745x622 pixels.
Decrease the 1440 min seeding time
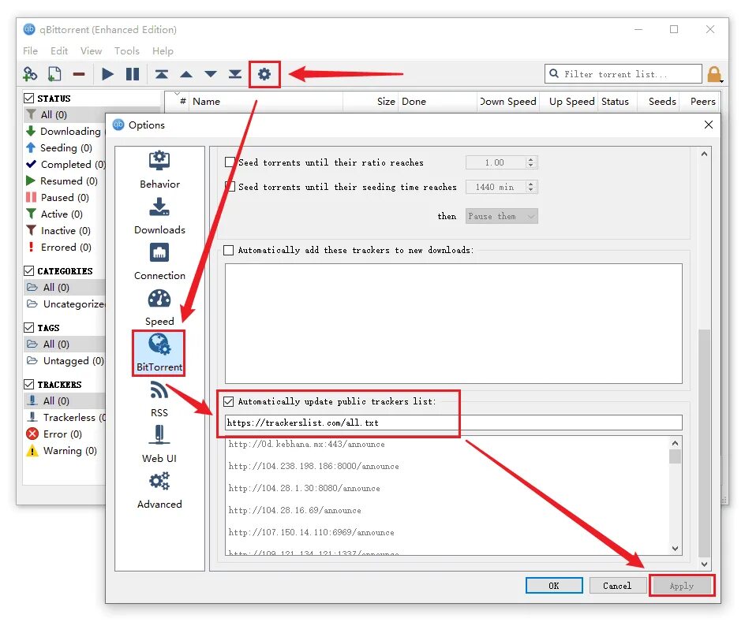click(530, 190)
